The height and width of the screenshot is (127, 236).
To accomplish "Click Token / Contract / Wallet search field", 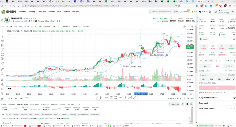I will pyautogui.click(x=163, y=12).
